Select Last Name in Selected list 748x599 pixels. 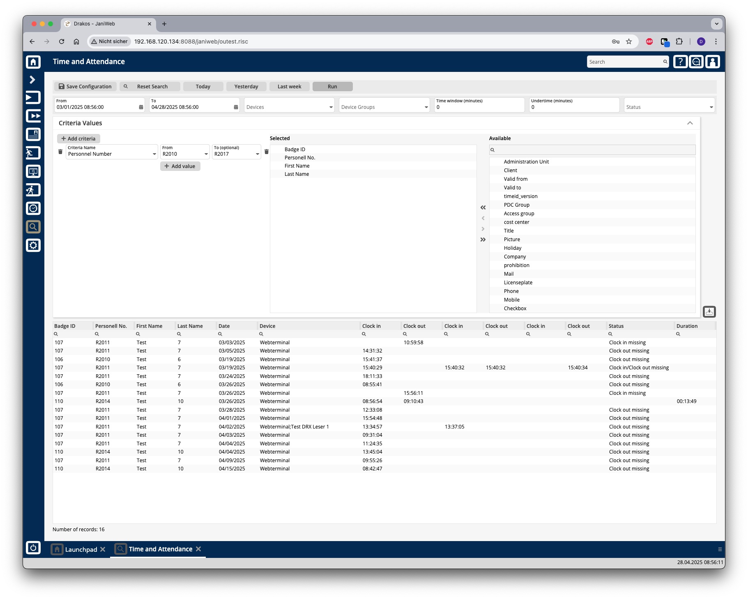coord(373,174)
